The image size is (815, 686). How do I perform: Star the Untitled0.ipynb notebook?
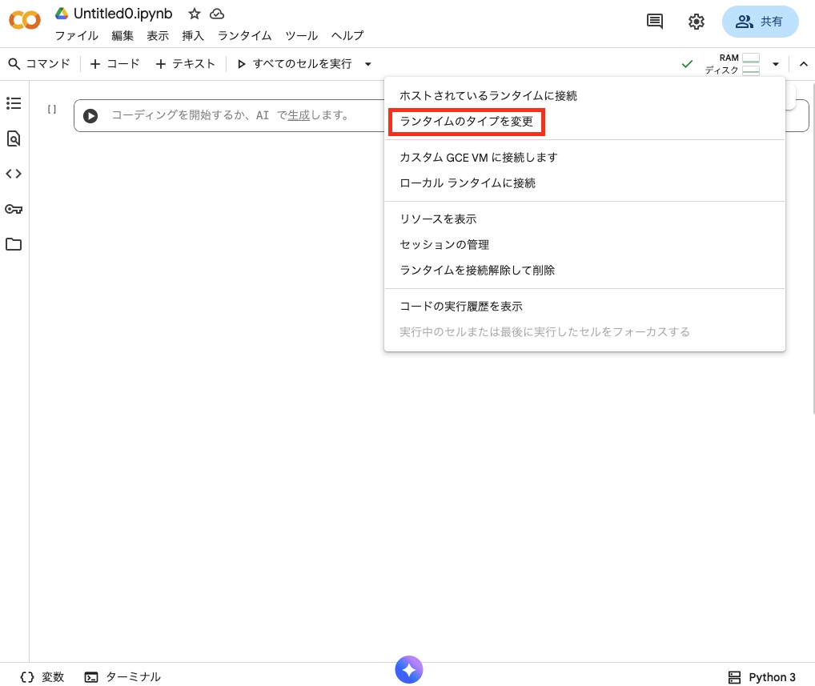click(x=195, y=14)
